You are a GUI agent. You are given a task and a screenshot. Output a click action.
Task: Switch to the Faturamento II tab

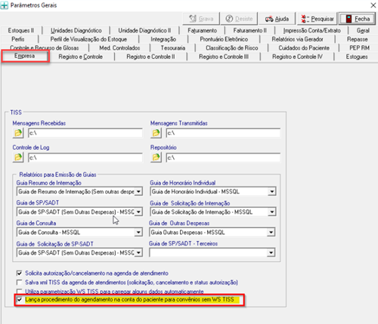(x=249, y=30)
